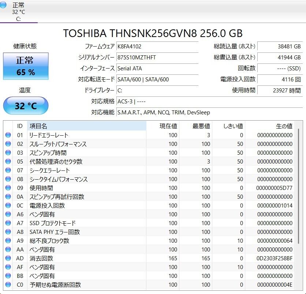This screenshot has height=294, width=306.
Task: Click the 最悪値 column header
Action: [196, 126]
